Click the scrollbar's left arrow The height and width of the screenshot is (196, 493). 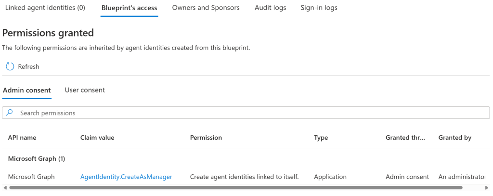tap(4, 187)
